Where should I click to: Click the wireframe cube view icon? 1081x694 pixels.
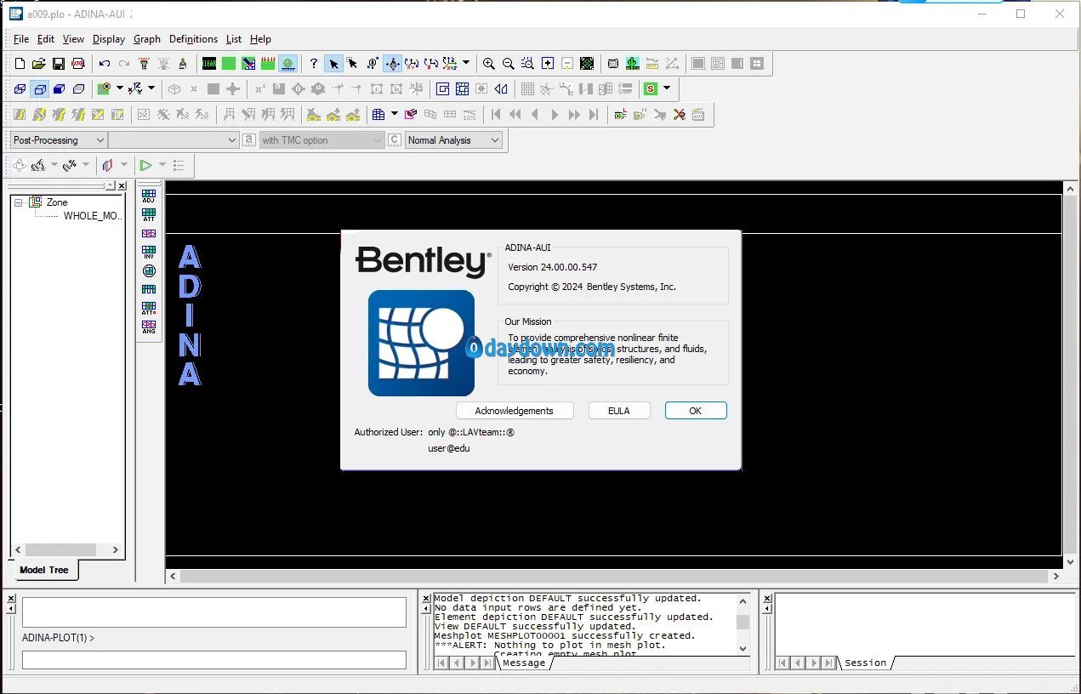[20, 88]
